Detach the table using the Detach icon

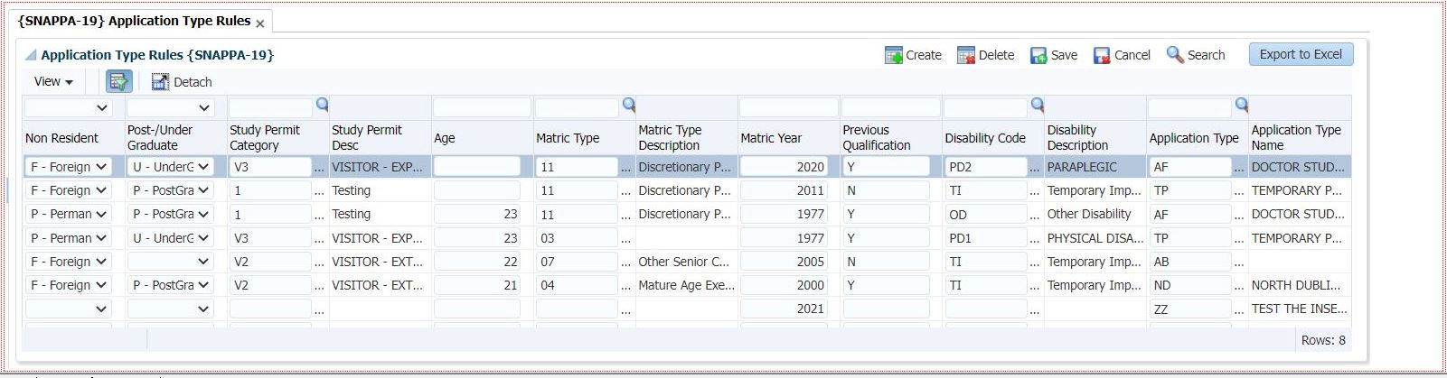[160, 82]
